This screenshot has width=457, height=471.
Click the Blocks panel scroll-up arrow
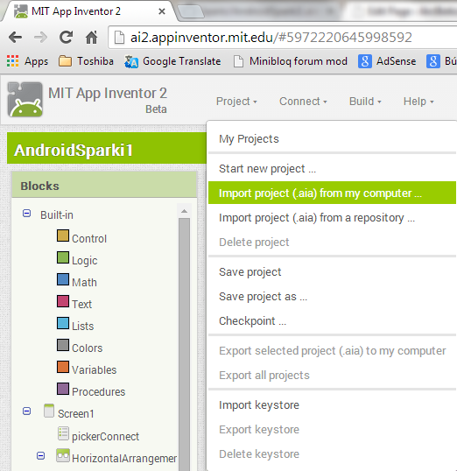[184, 211]
